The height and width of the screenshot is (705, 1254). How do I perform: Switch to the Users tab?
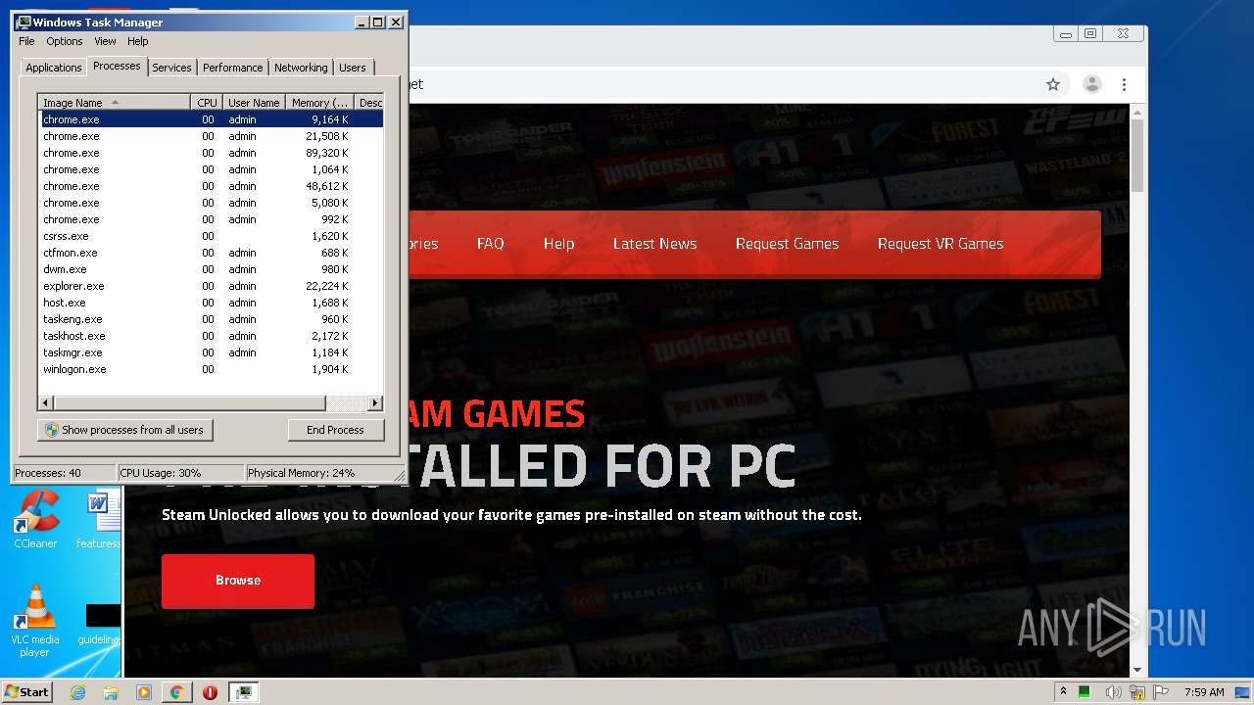[x=353, y=68]
